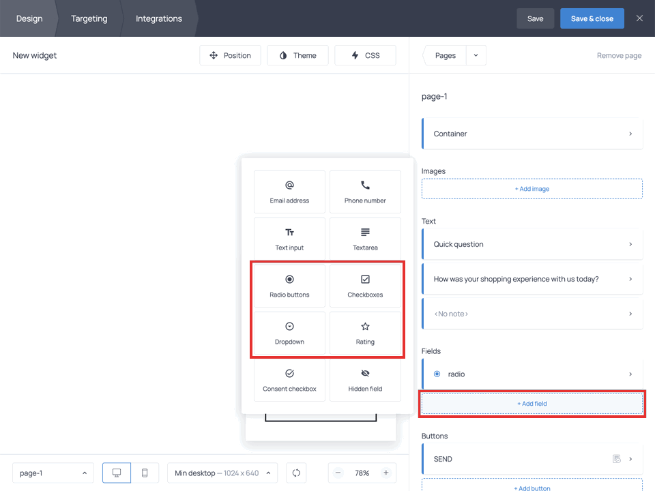Screen dimensions: 655x491
Task: Increase zoom with the plus button
Action: coord(385,473)
